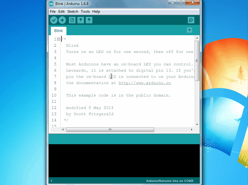The height and width of the screenshot is (185, 248).
Task: Open the Sketch menu
Action: click(x=73, y=12)
